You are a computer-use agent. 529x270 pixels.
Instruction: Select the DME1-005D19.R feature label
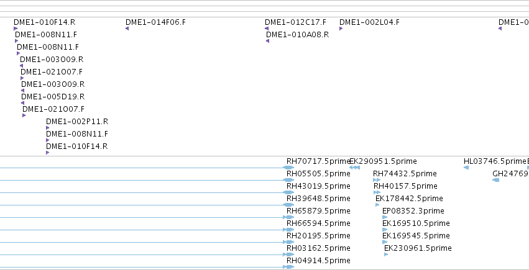pyautogui.click(x=53, y=97)
